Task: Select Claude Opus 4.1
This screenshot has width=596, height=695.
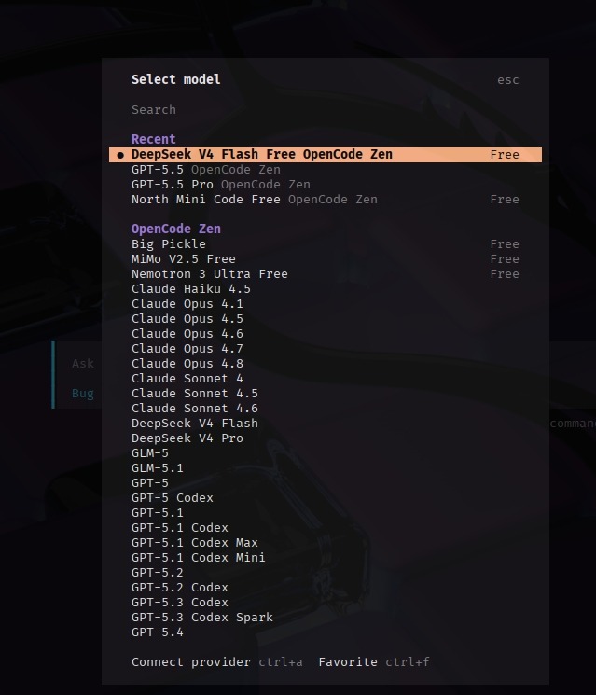Action: click(326, 304)
